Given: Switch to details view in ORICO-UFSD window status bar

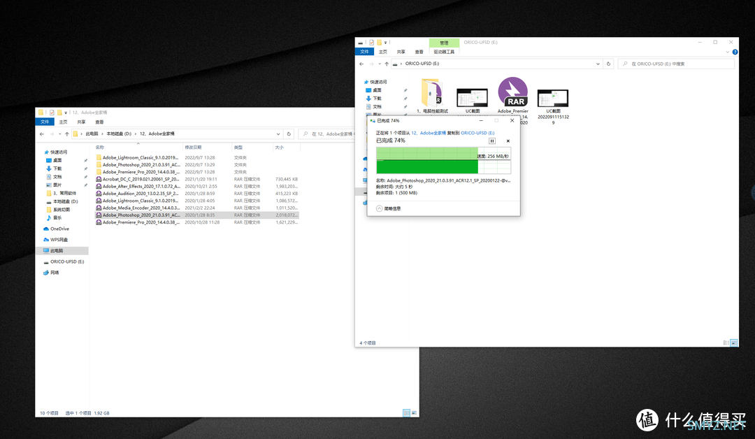Looking at the screenshot, I should pos(726,343).
